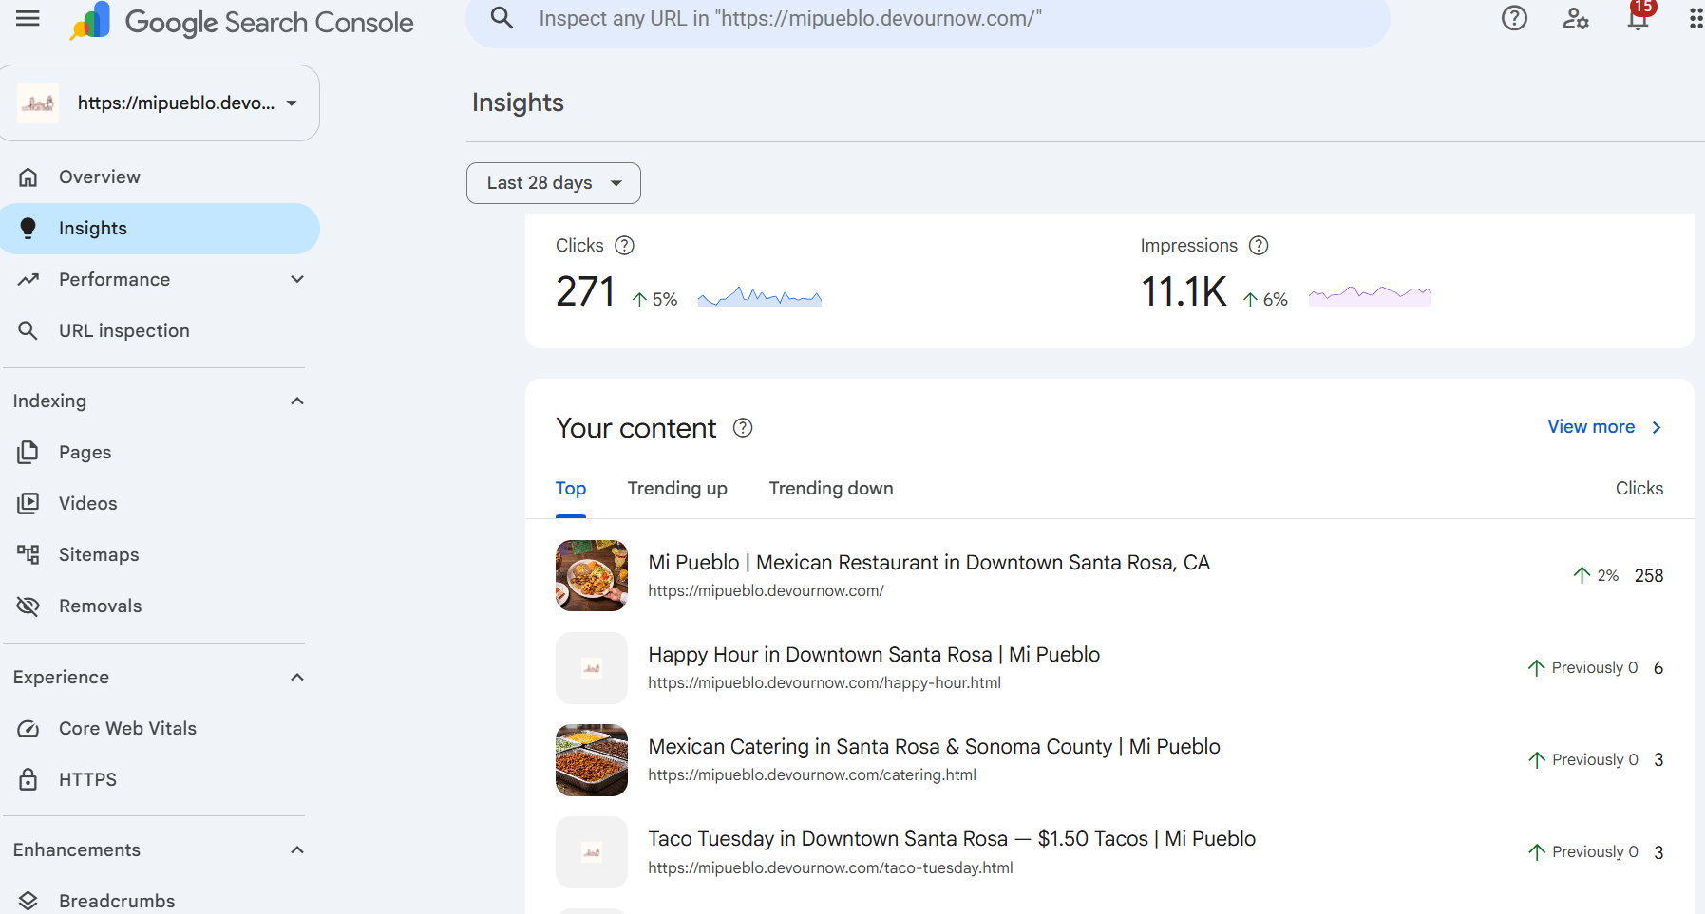Click the Your content help icon
1705x914 pixels.
743,428
